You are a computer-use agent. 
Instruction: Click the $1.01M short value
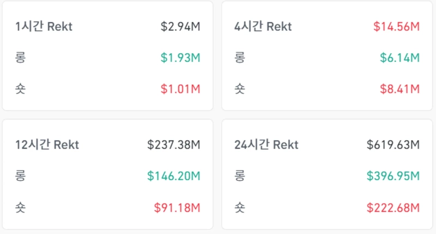180,88
